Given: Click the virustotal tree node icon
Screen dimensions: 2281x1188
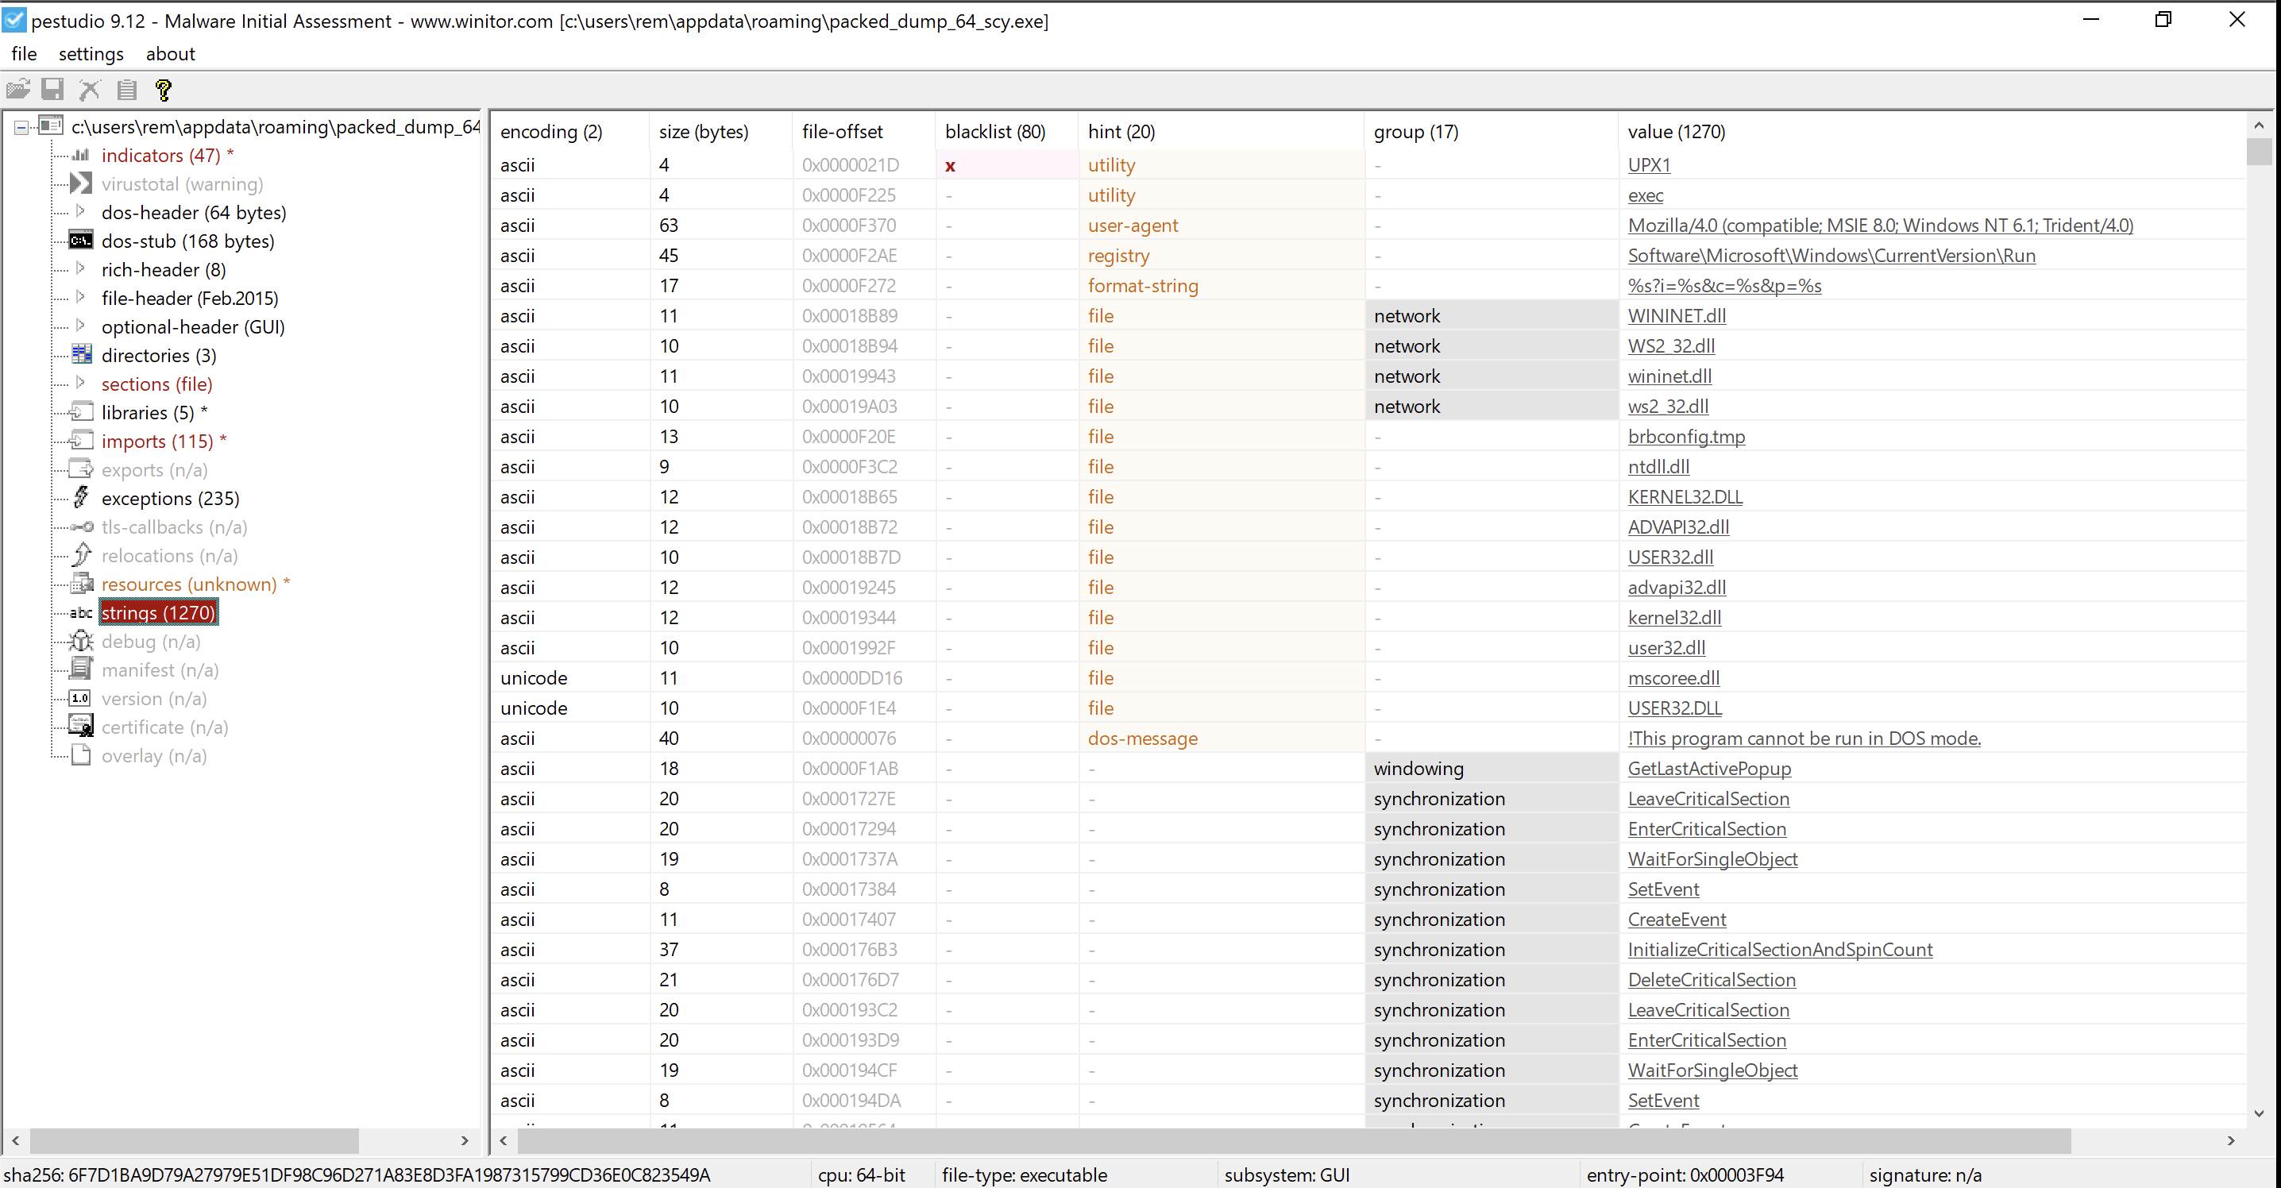Looking at the screenshot, I should pos(80,183).
